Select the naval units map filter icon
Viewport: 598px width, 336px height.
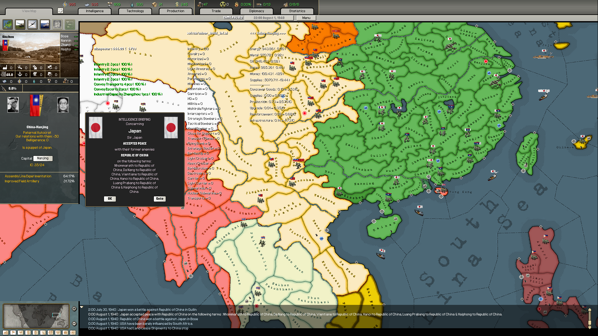pyautogui.click(x=45, y=24)
